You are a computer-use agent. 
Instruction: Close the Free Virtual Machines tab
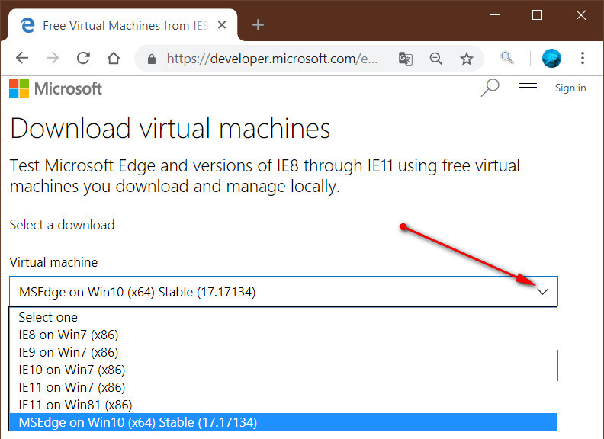coord(222,25)
